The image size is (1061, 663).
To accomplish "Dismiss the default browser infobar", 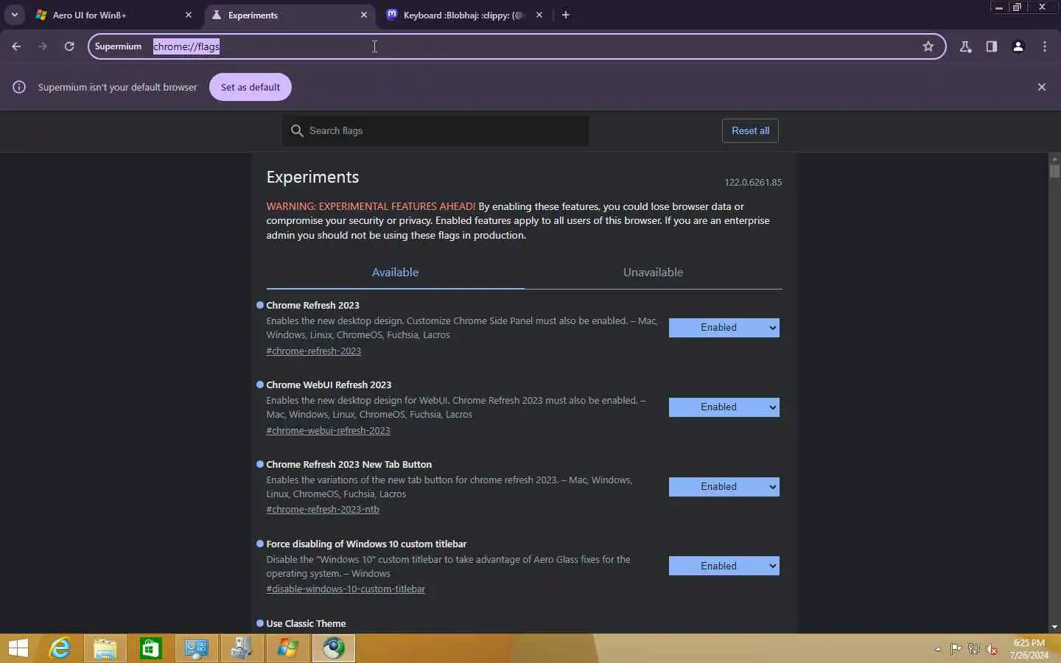I will click(x=1042, y=87).
